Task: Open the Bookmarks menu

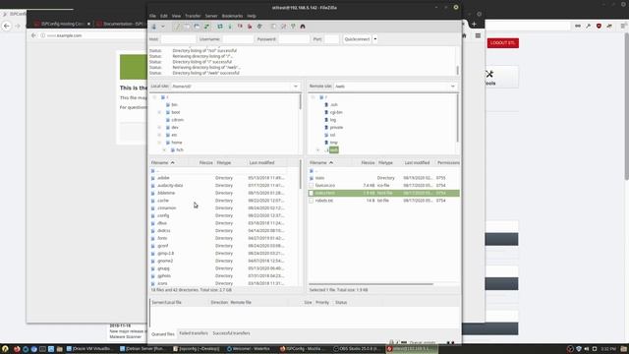Action: coord(232,16)
